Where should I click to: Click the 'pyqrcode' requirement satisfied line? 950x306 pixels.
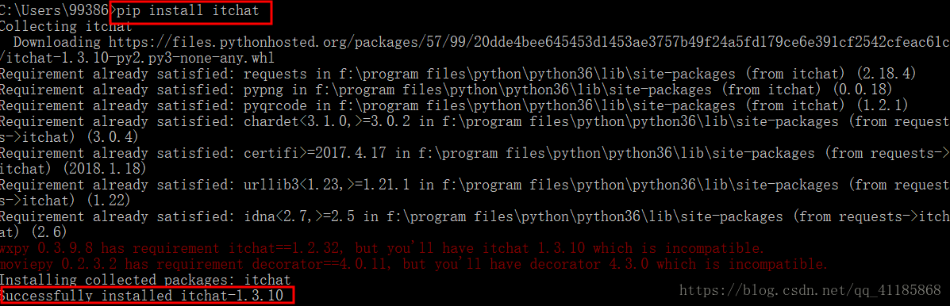click(x=454, y=105)
